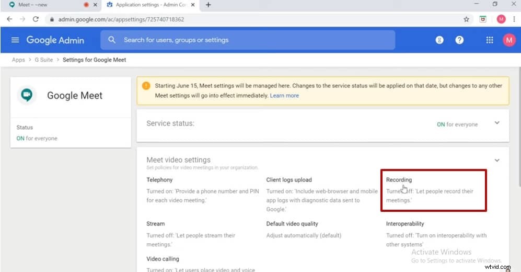Click the search magnifier icon
Screen dimensions: 521x272
click(112, 40)
